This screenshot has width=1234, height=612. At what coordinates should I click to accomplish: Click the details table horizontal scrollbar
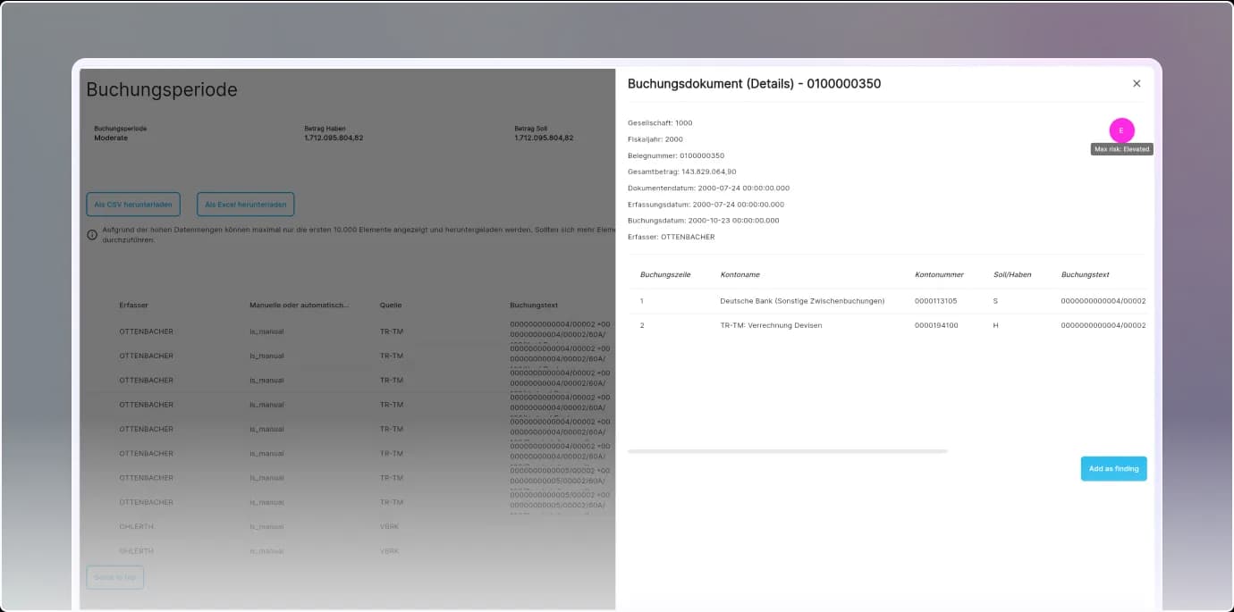pos(787,451)
